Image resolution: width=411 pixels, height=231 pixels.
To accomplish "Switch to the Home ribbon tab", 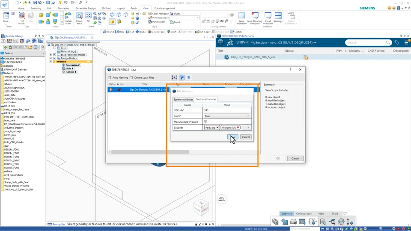I will click(21, 9).
